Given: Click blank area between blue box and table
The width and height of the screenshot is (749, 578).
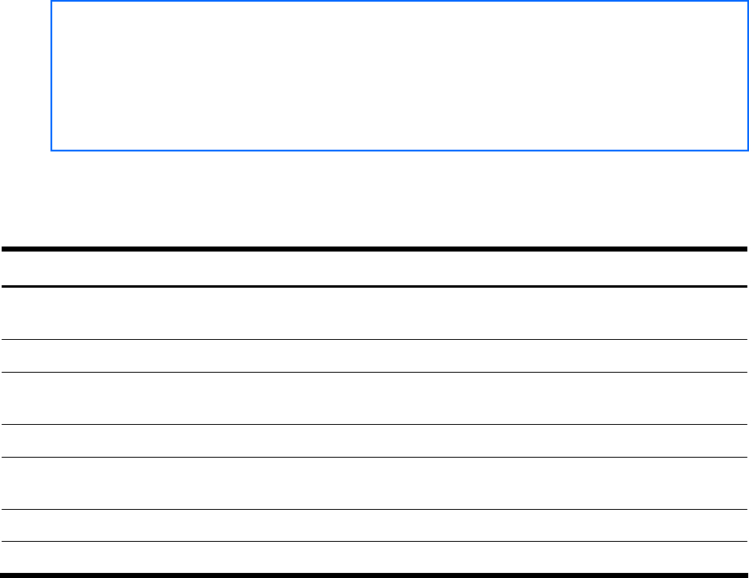Looking at the screenshot, I should [374, 199].
